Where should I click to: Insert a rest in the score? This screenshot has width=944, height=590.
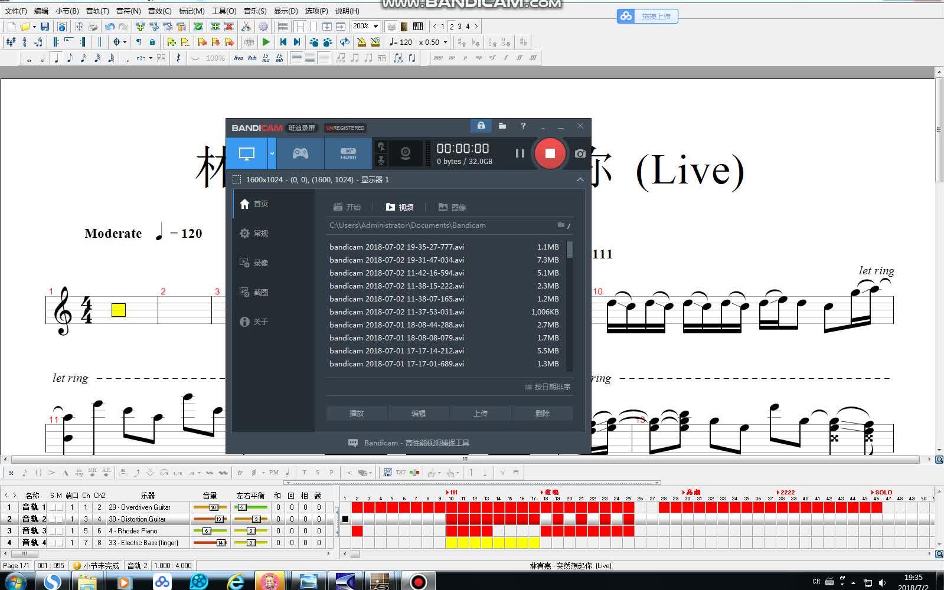click(x=178, y=58)
